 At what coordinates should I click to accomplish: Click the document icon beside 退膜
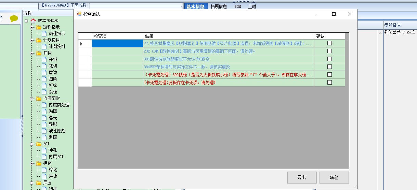pos(44,137)
